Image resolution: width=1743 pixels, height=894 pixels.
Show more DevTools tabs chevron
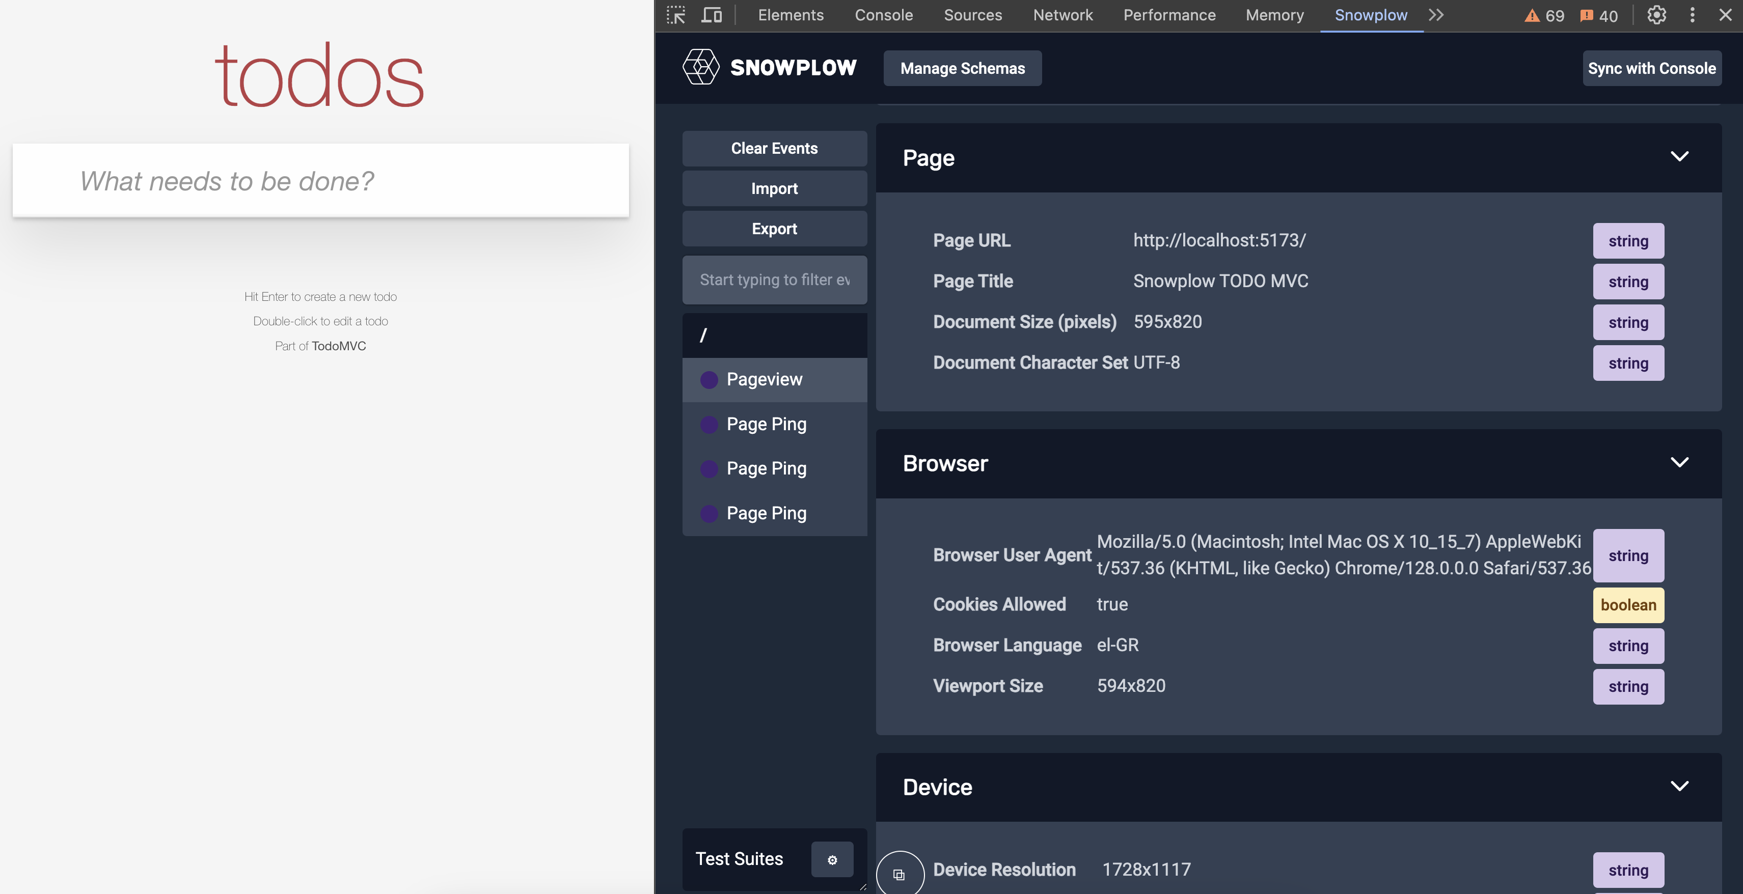(1436, 15)
